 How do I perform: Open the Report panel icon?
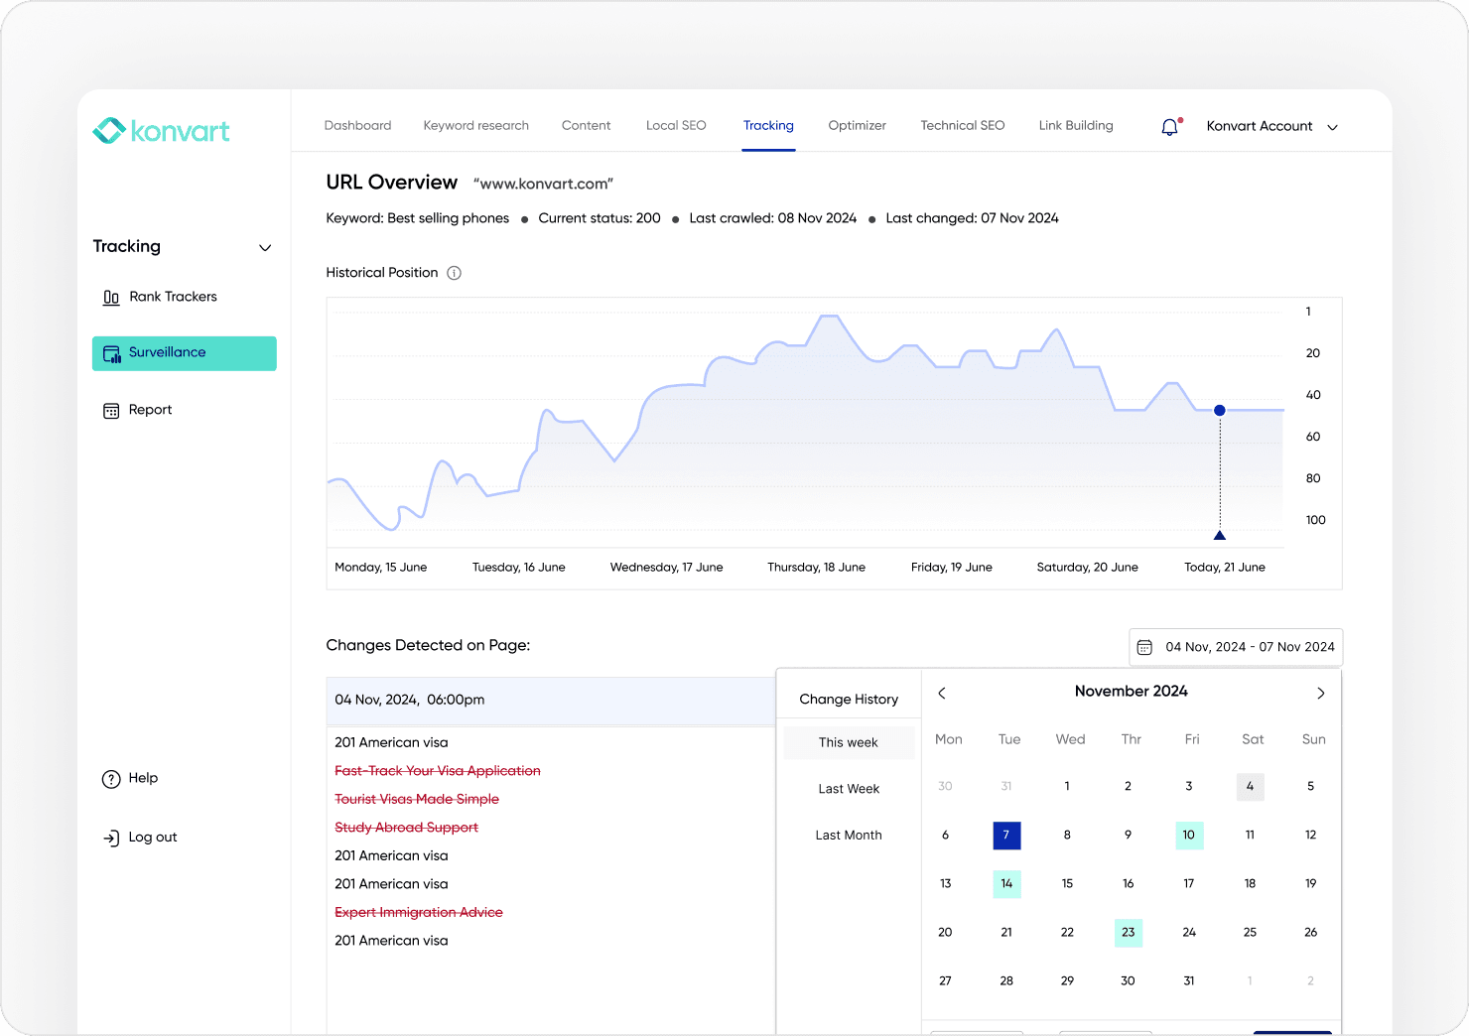pos(111,409)
